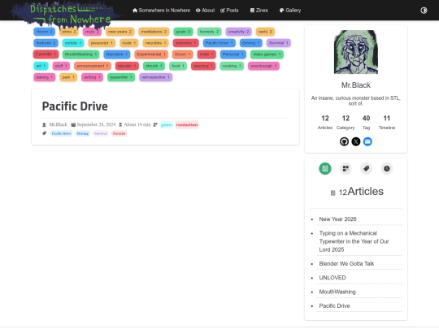Select the MouthWashing 1 tag

coord(81,54)
